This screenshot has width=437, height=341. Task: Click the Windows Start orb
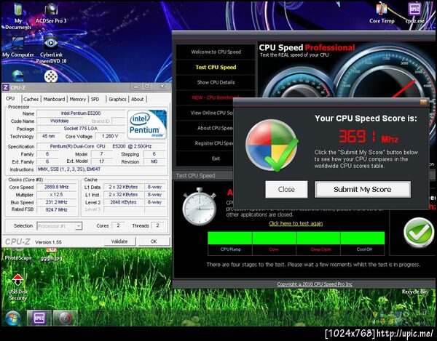coord(13,318)
